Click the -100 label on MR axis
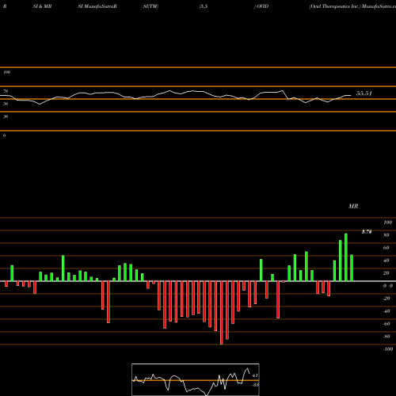The image size is (396, 396). [x=388, y=349]
